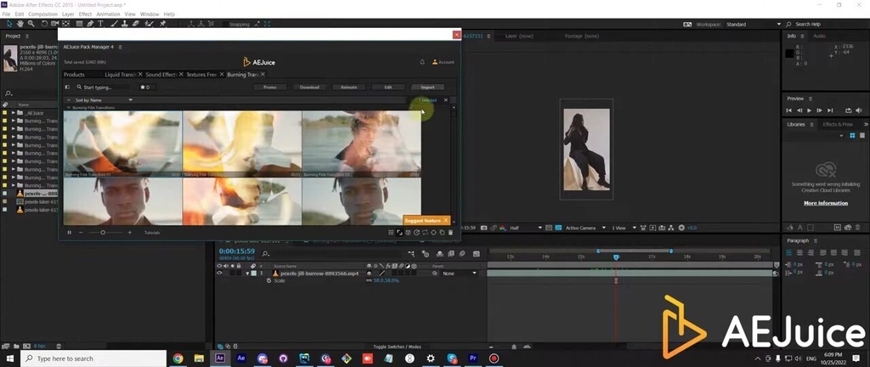Click the AEJuice grid view icon
Image resolution: width=870 pixels, height=367 pixels.
(x=391, y=232)
